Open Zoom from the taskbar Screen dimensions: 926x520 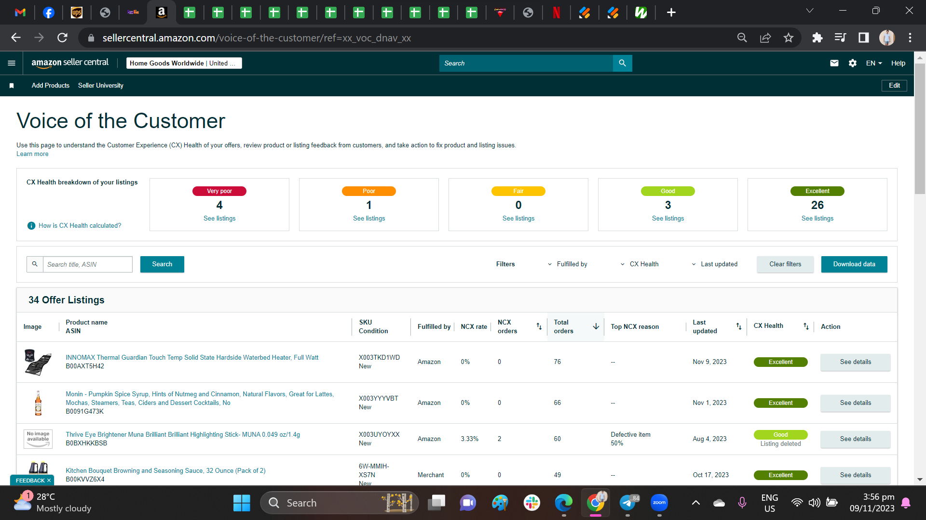659,503
